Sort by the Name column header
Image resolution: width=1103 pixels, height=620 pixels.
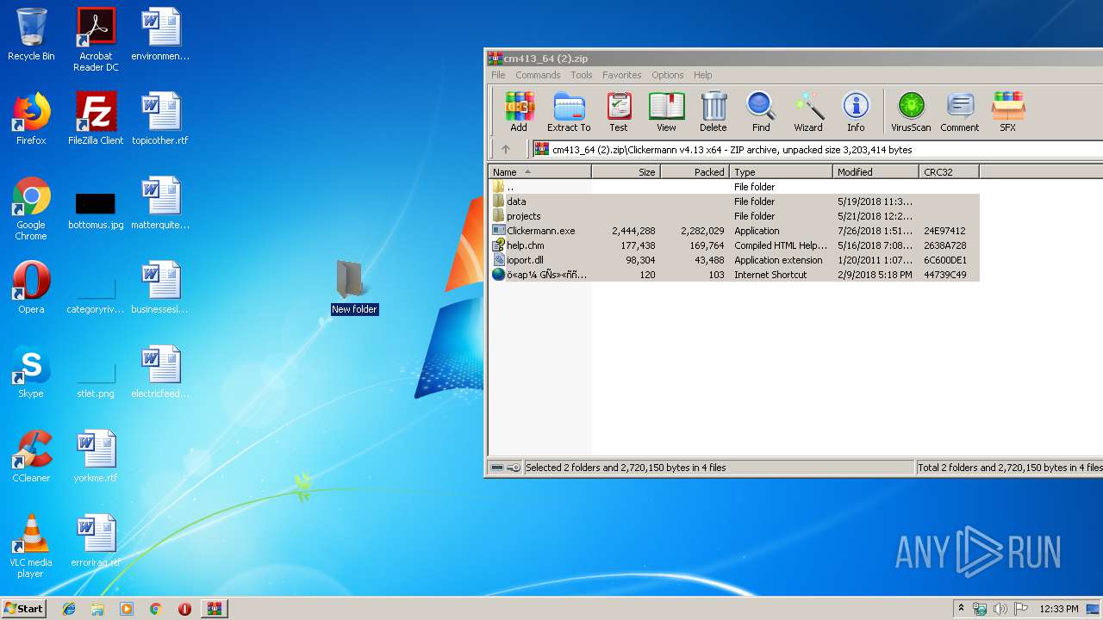(539, 172)
